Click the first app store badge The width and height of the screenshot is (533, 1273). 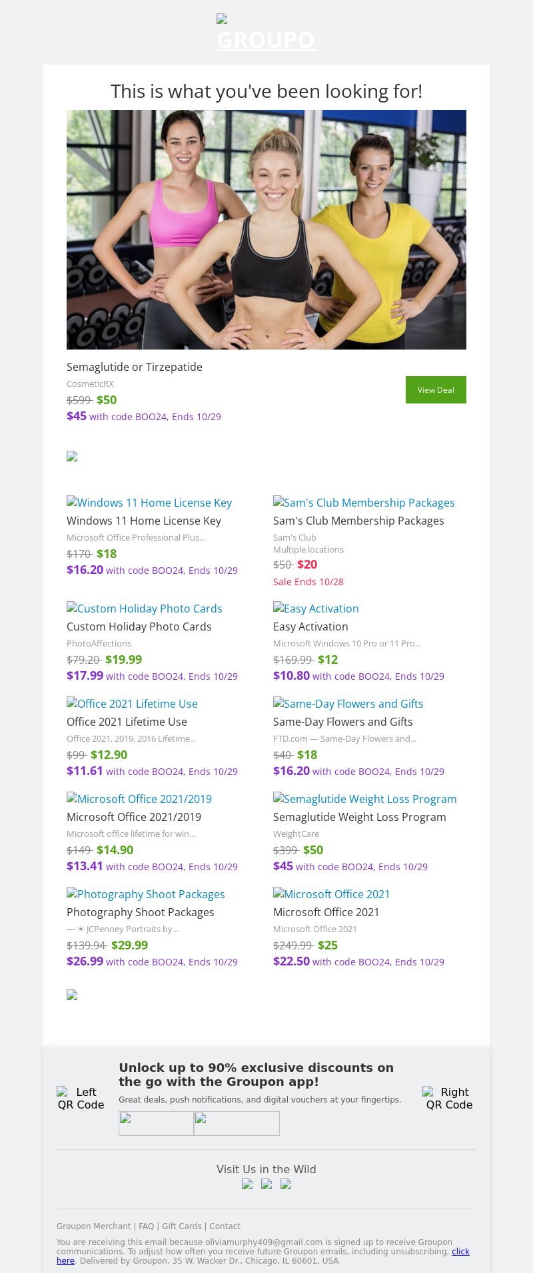(156, 1123)
